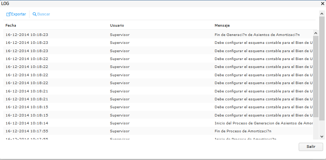The width and height of the screenshot is (326, 160).
Task: Click the Buscar text label
Action: (43, 14)
